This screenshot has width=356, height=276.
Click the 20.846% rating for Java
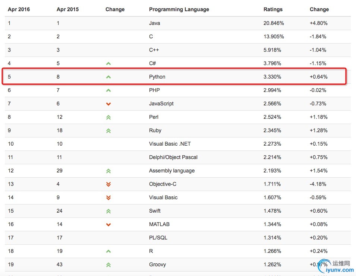pos(274,23)
